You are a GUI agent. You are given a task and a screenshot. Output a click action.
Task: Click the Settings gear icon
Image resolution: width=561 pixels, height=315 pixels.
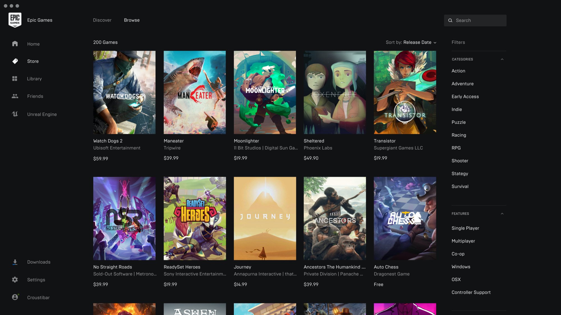(x=15, y=279)
